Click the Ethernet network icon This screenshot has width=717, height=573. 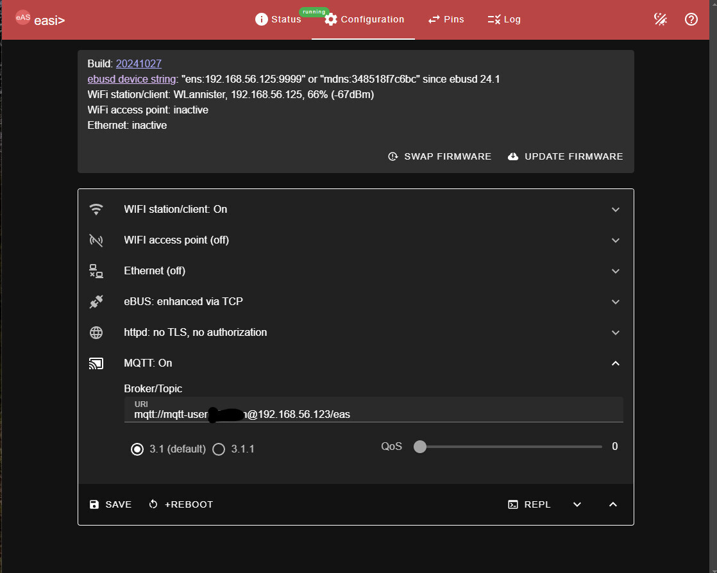coord(96,271)
